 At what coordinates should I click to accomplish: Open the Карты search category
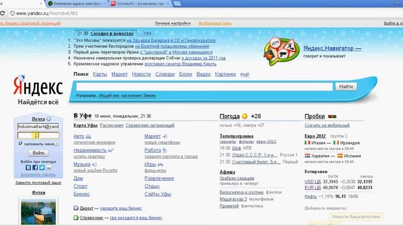(100, 74)
